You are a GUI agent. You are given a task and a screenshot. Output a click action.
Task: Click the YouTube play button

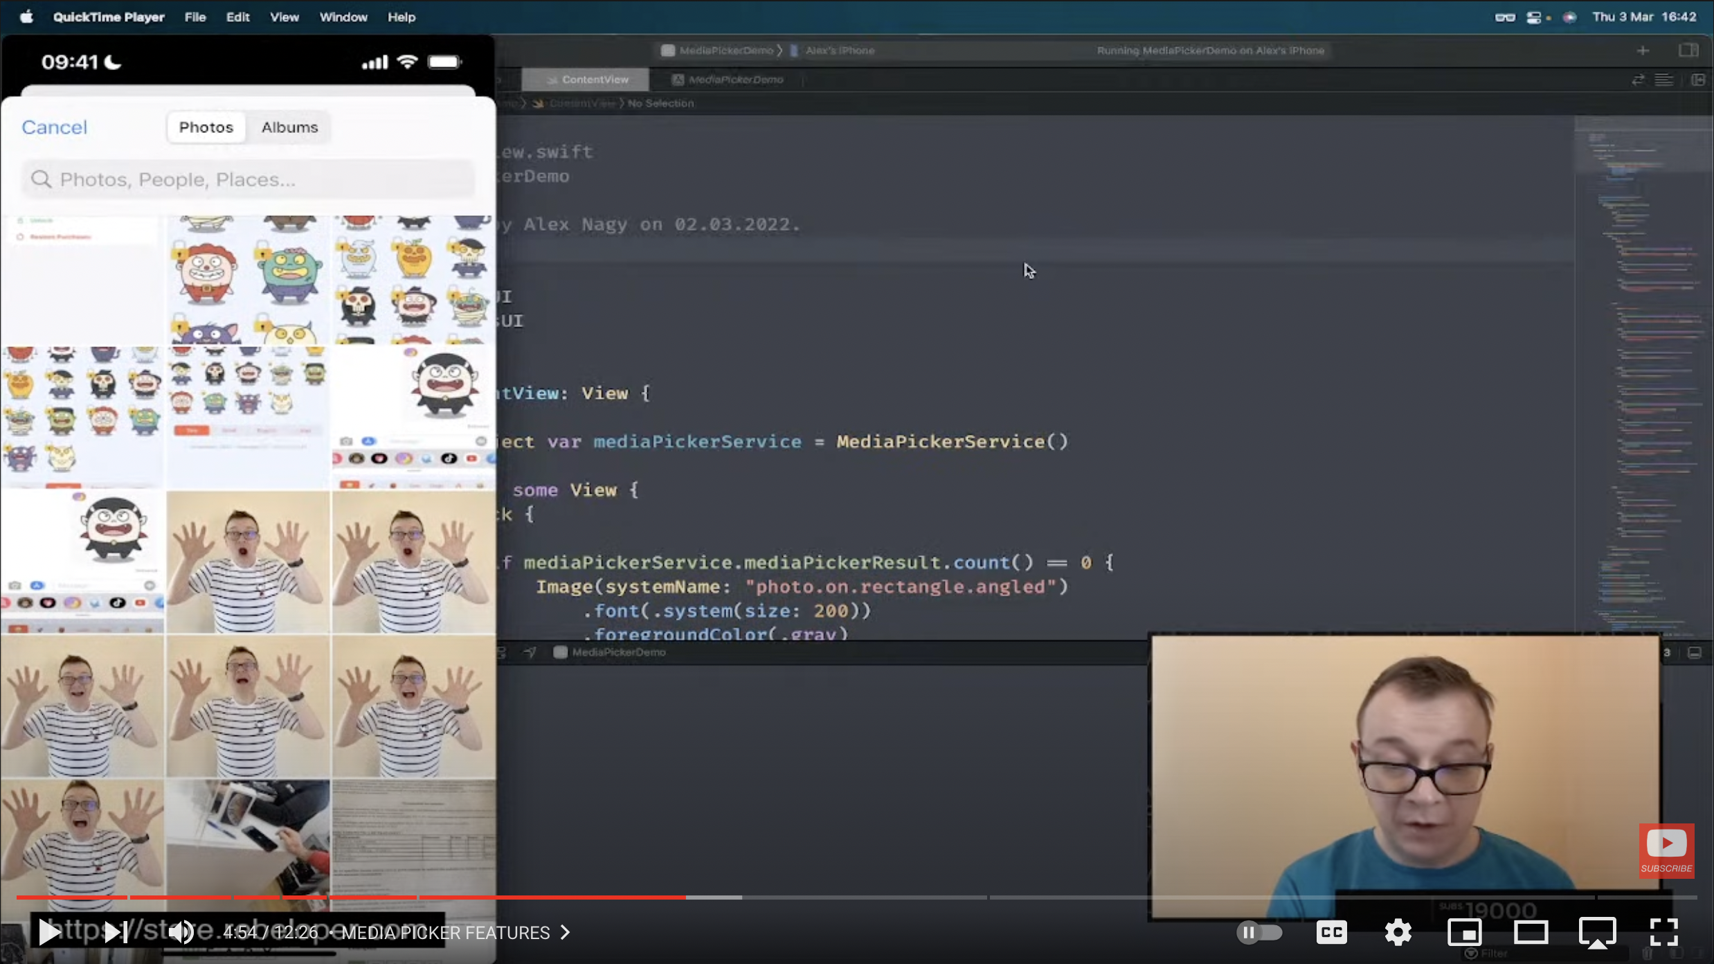[x=48, y=932]
